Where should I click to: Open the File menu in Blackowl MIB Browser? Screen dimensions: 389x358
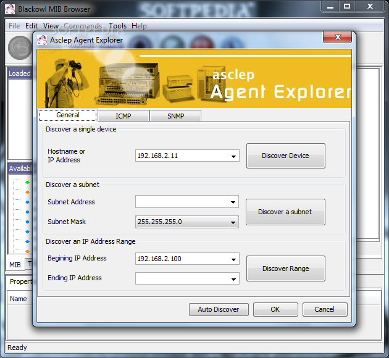click(x=14, y=26)
